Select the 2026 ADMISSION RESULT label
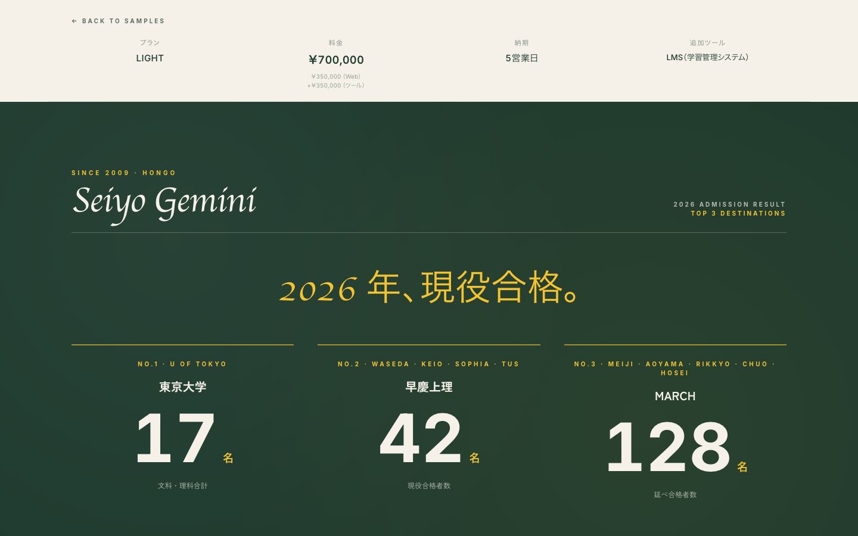The height and width of the screenshot is (536, 858). 729,204
